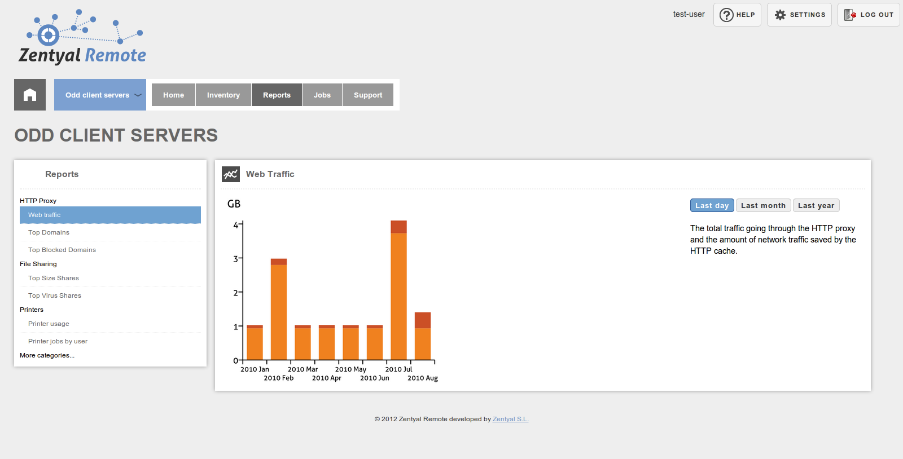
Task: Click the Reports sidebar title
Action: pyautogui.click(x=62, y=174)
